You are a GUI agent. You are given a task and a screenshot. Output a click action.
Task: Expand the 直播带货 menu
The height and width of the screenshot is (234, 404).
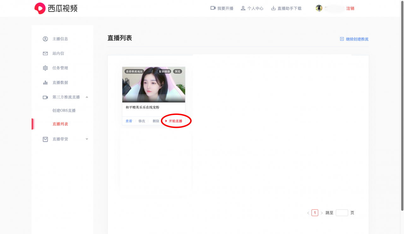[x=87, y=139]
